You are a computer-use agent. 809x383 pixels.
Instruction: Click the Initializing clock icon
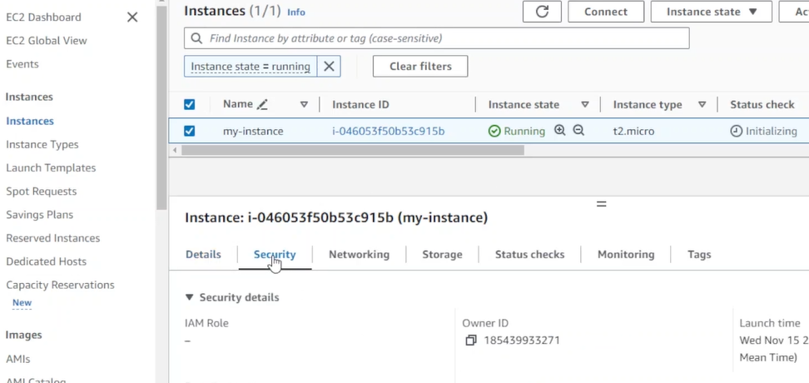point(737,131)
